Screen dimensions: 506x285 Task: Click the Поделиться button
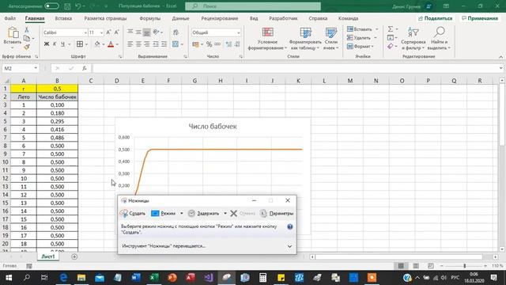click(436, 18)
